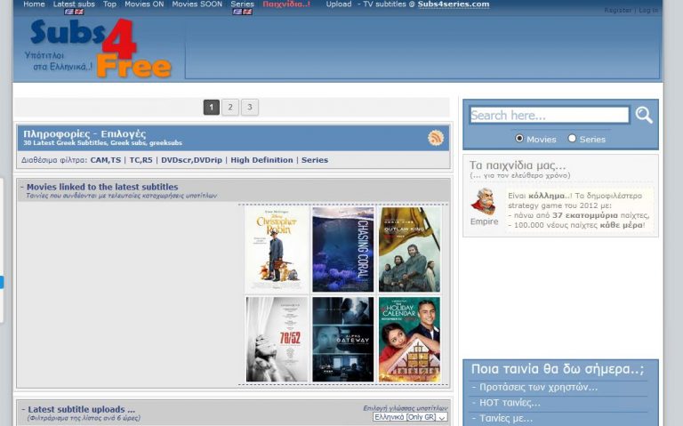Open the 78/52 poster
The image size is (683, 426).
(277, 340)
